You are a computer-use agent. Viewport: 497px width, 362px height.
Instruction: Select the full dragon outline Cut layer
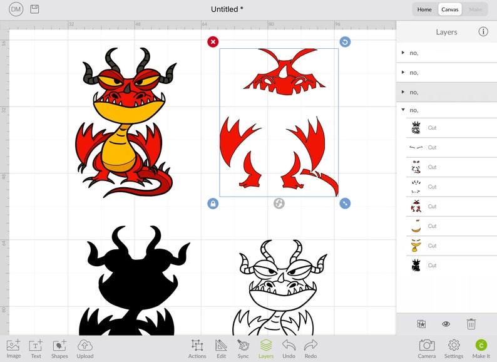pyautogui.click(x=451, y=128)
